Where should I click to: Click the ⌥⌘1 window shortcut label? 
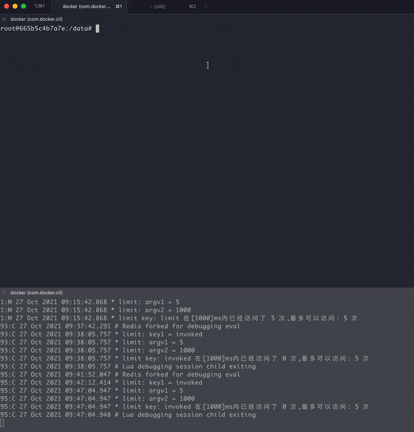coord(39,6)
